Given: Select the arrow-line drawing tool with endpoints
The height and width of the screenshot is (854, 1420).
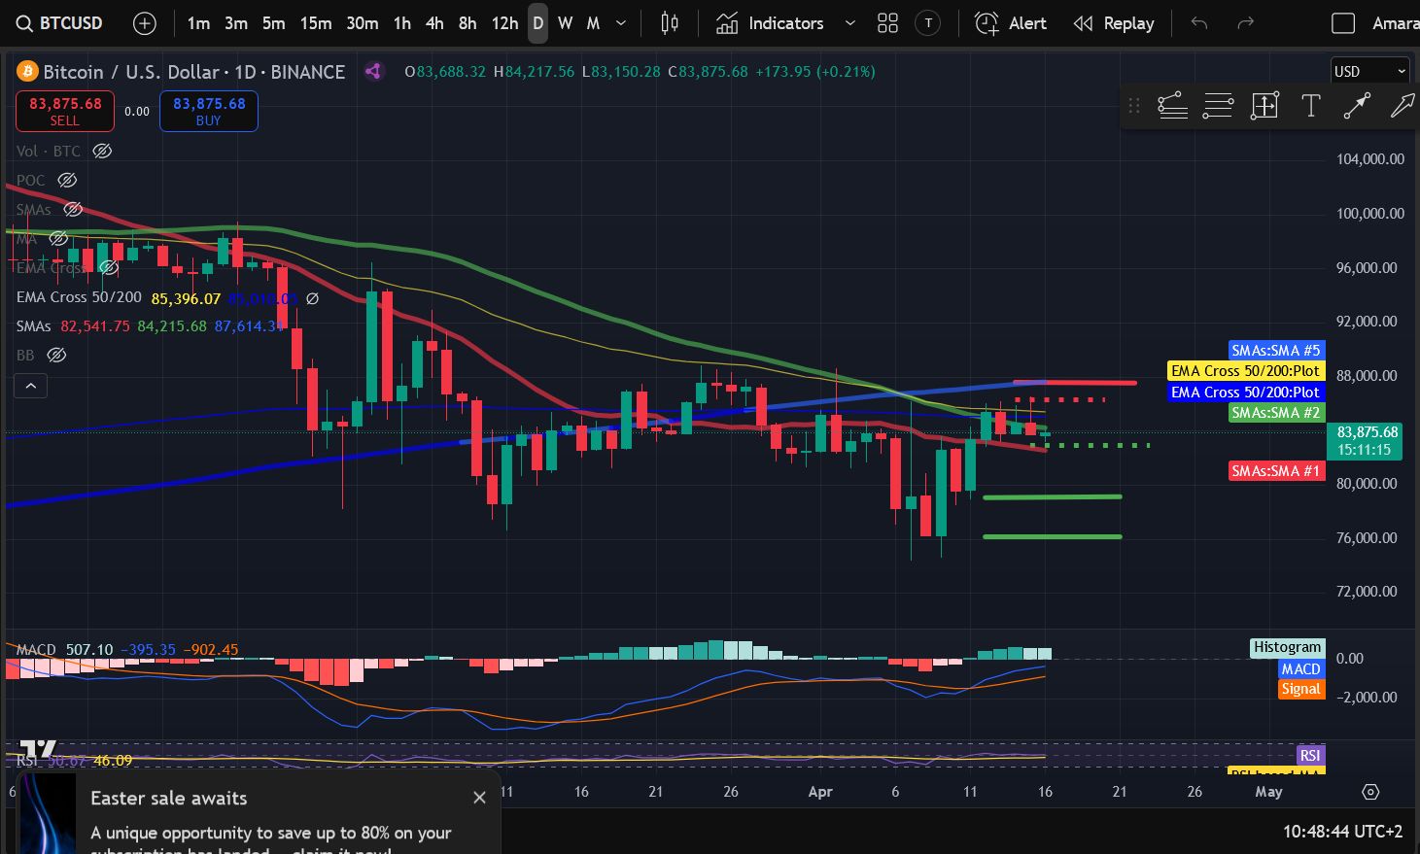Looking at the screenshot, I should 1357,106.
